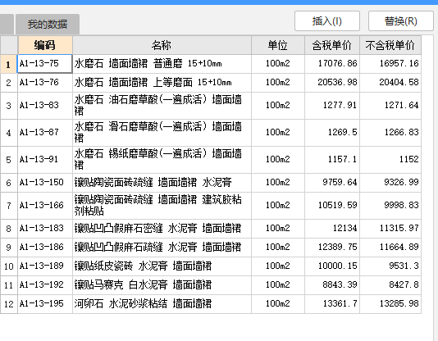The height and width of the screenshot is (341, 438).
Task: Click tax-inclusive price 1277.91
Action: [x=332, y=106]
